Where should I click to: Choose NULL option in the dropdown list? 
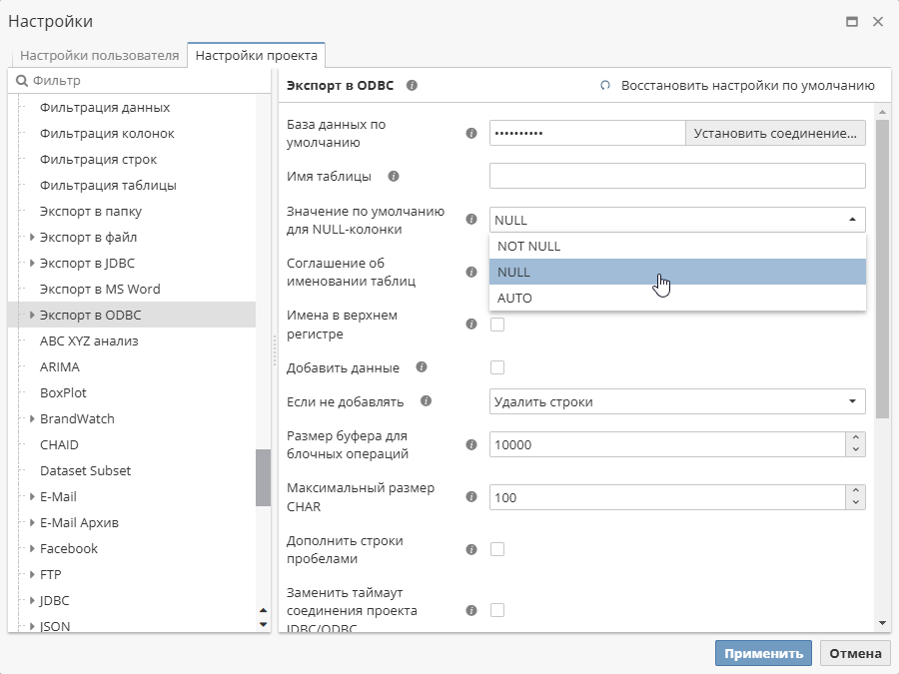[677, 272]
